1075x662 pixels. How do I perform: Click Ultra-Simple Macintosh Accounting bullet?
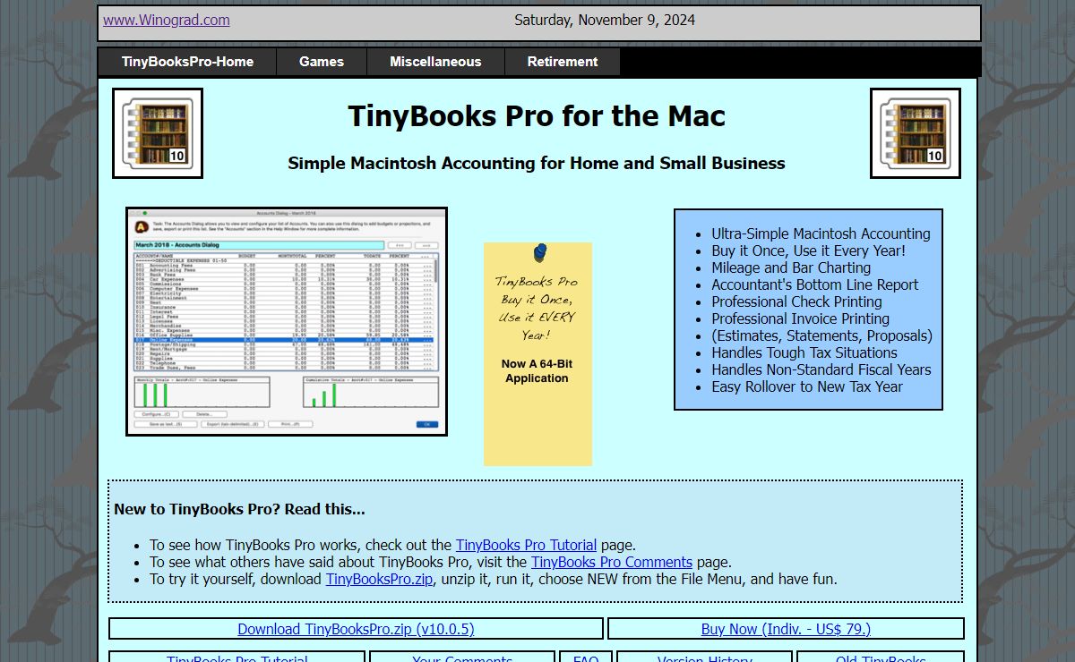[x=821, y=233]
